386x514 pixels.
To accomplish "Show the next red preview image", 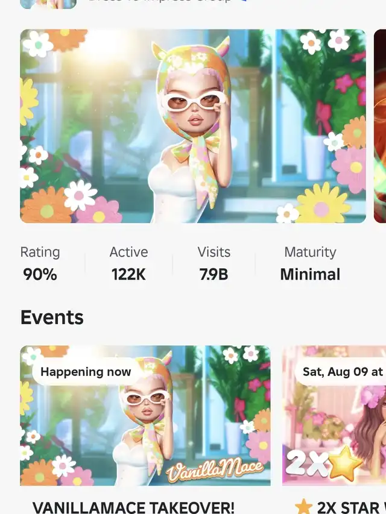I will click(x=380, y=126).
